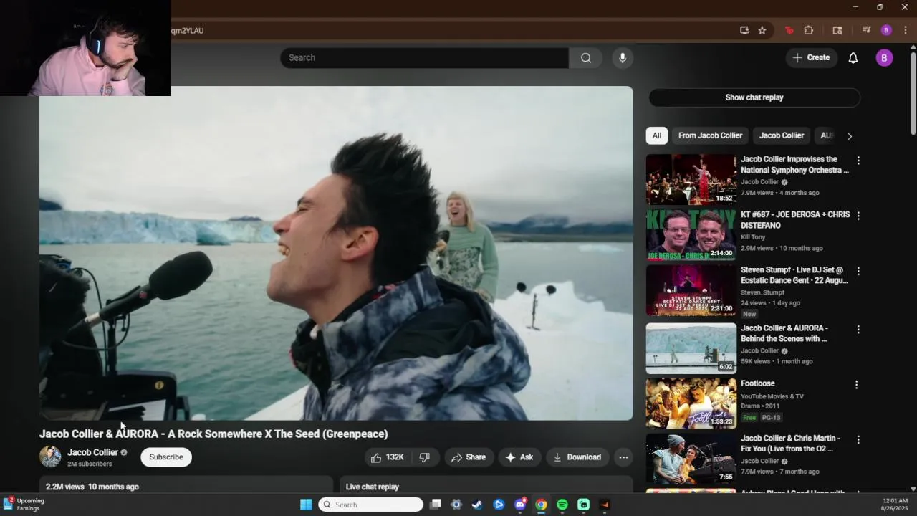Select the Jacob Collier chip
The image size is (917, 516).
tap(782, 135)
